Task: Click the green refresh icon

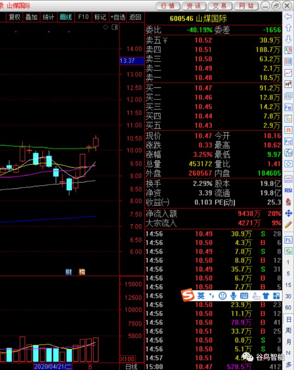Action: coord(288,251)
